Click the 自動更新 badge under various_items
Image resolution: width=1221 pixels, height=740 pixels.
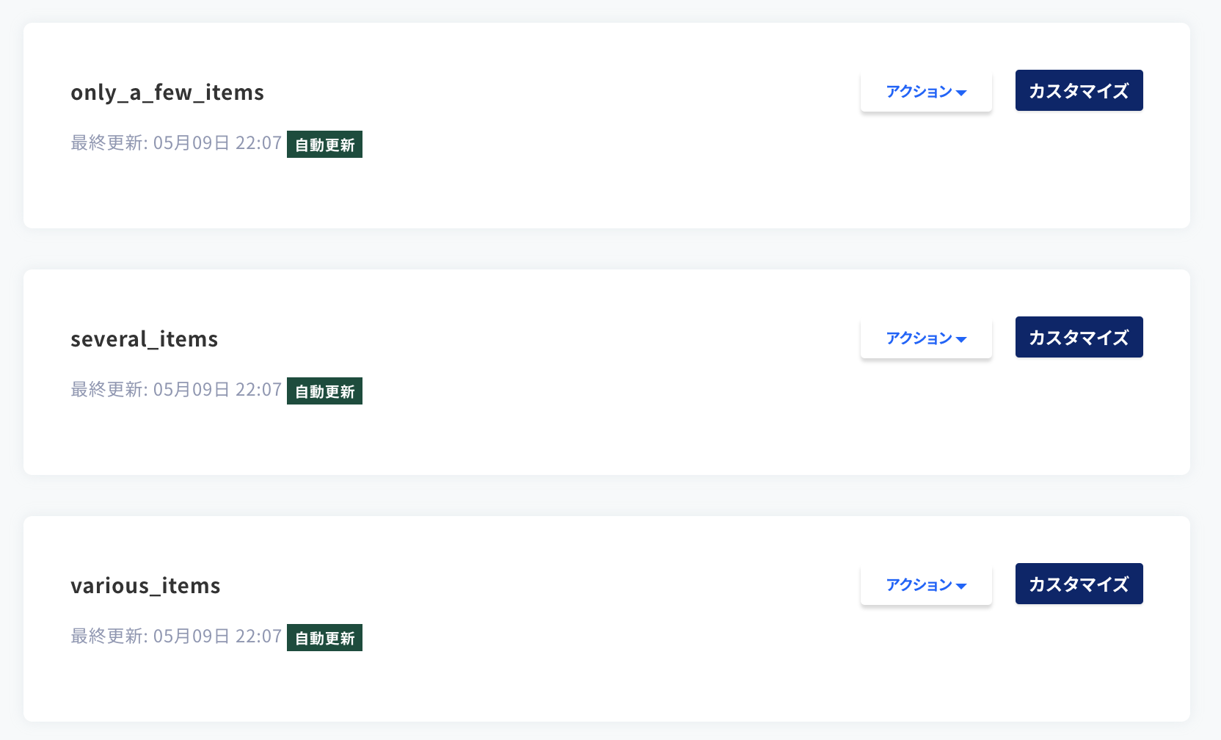point(324,638)
